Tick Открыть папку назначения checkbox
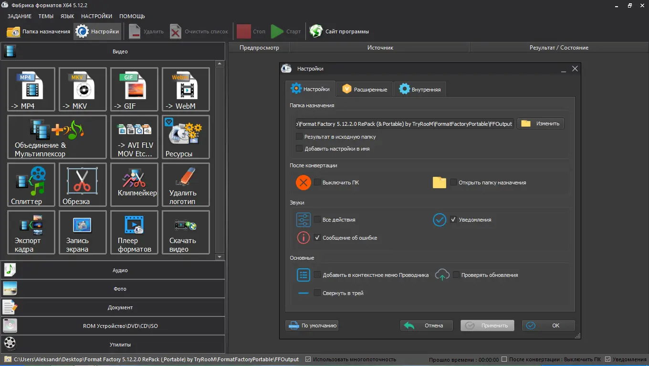This screenshot has height=366, width=649. [x=453, y=183]
